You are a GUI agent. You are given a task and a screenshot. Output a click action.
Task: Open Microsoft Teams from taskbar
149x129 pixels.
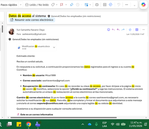click(x=38, y=124)
